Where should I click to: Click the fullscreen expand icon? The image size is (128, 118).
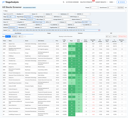pyautogui.click(x=22, y=37)
